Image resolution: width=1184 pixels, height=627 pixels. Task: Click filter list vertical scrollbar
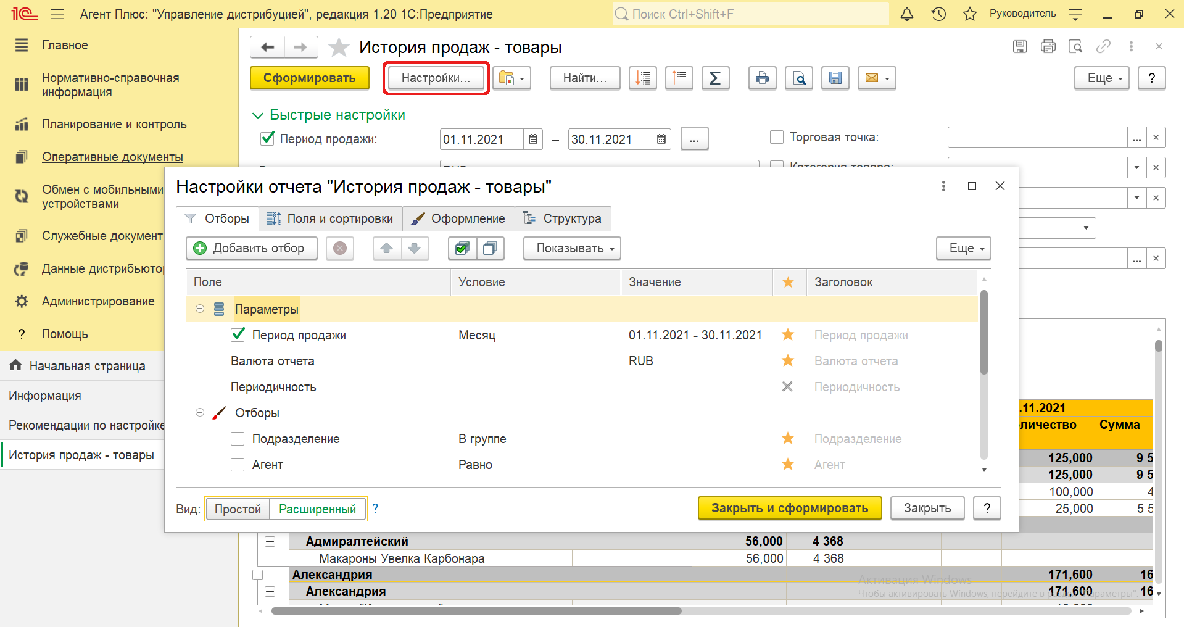point(984,333)
